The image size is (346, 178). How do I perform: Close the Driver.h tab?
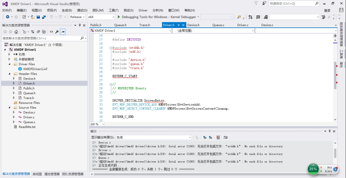tap(183, 25)
